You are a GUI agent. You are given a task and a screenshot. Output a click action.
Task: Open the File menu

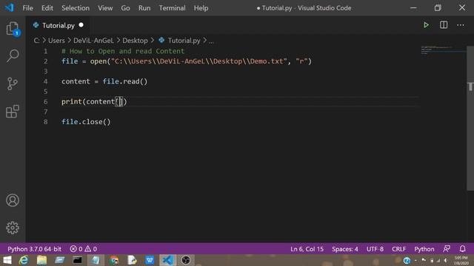tap(28, 8)
